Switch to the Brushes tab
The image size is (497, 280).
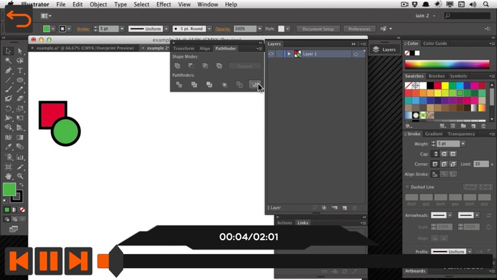pos(437,76)
